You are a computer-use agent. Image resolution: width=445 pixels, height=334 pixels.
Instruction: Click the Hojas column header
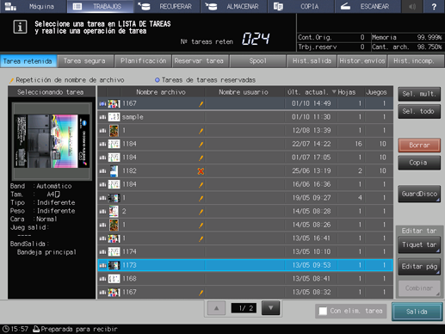[x=347, y=92]
